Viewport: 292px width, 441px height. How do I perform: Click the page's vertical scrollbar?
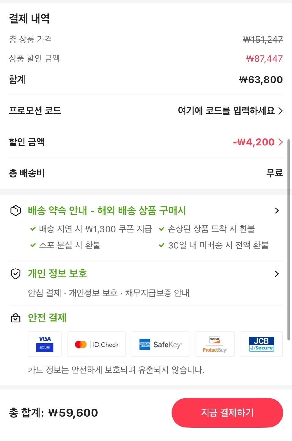pyautogui.click(x=288, y=242)
